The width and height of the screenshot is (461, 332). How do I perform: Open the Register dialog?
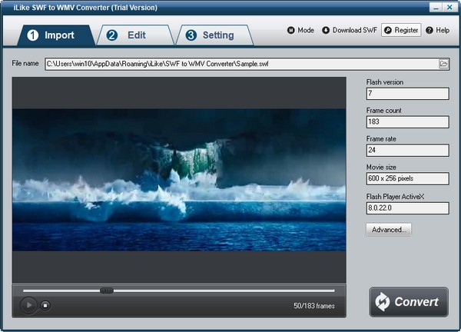point(401,31)
